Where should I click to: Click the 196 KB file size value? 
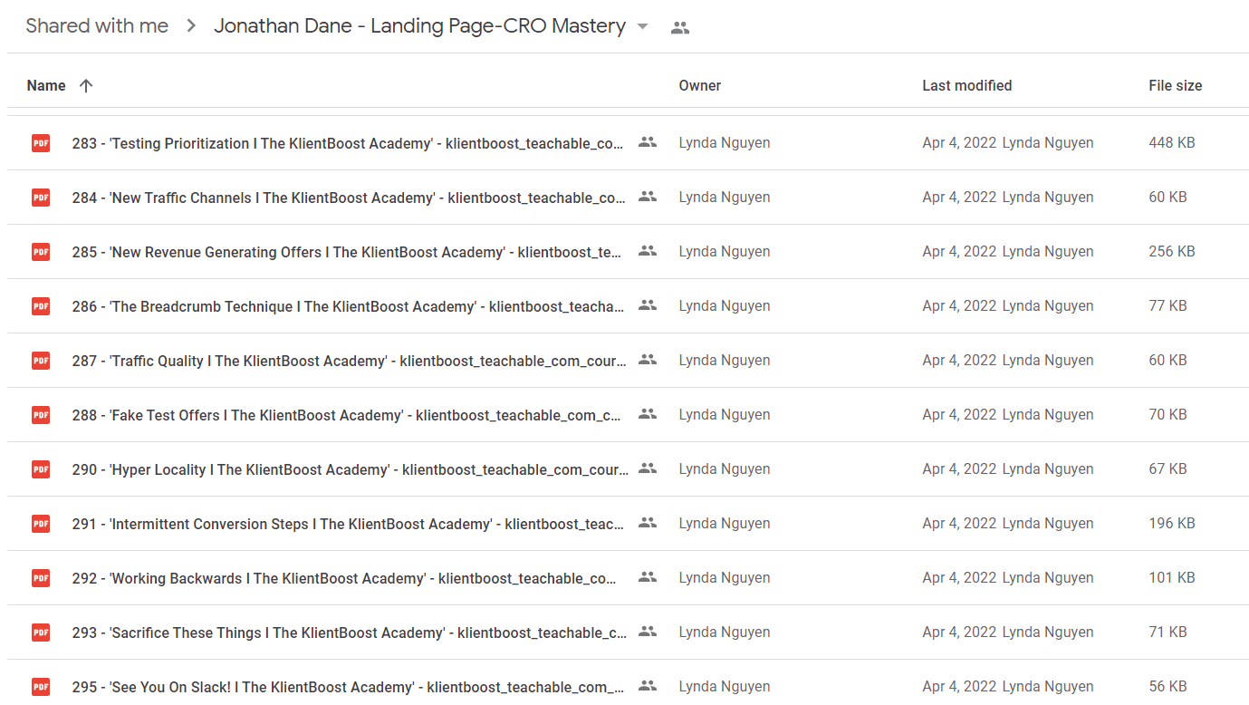pos(1172,524)
